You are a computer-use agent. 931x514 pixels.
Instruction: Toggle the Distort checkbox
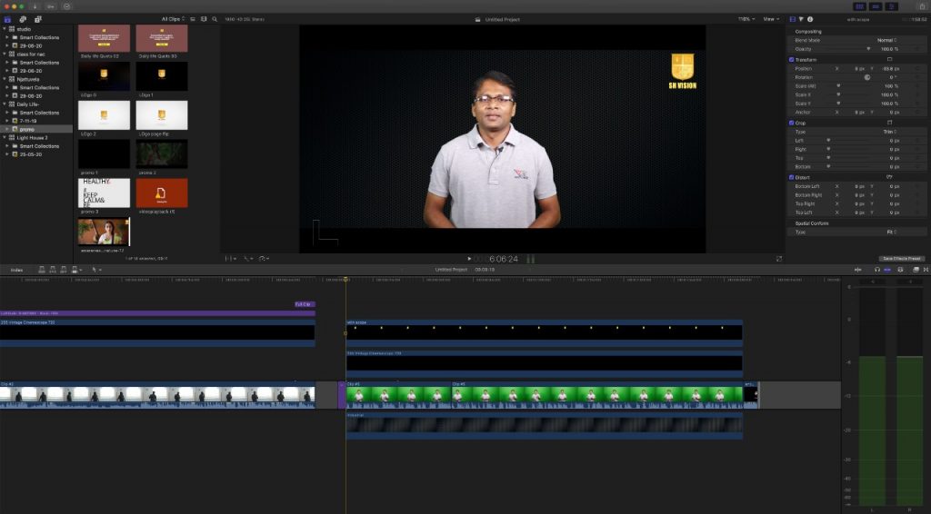coord(792,177)
